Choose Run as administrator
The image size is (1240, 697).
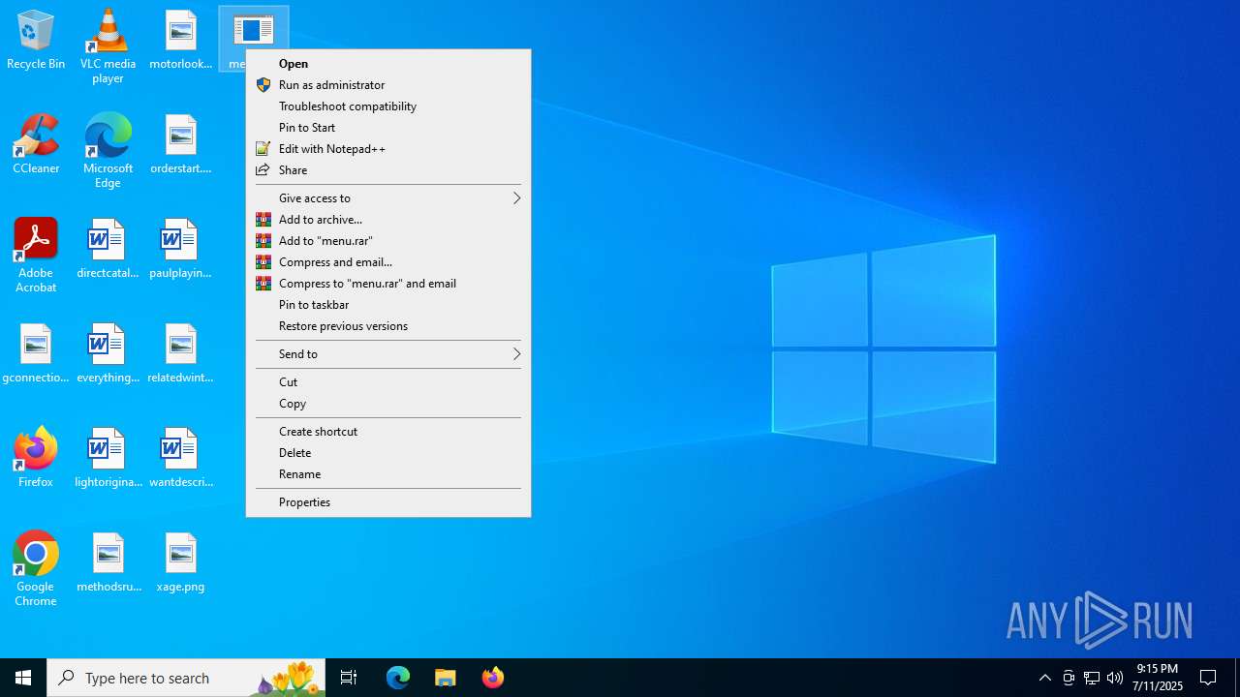pyautogui.click(x=388, y=85)
